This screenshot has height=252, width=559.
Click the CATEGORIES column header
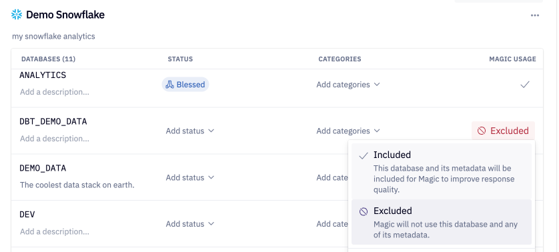[x=340, y=59]
